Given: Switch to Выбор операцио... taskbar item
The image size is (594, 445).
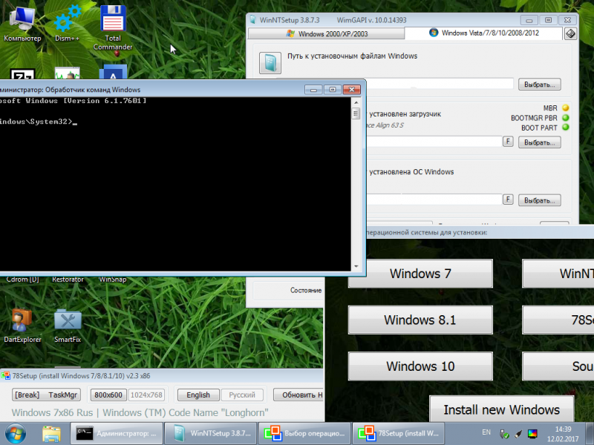Looking at the screenshot, I should [x=305, y=434].
